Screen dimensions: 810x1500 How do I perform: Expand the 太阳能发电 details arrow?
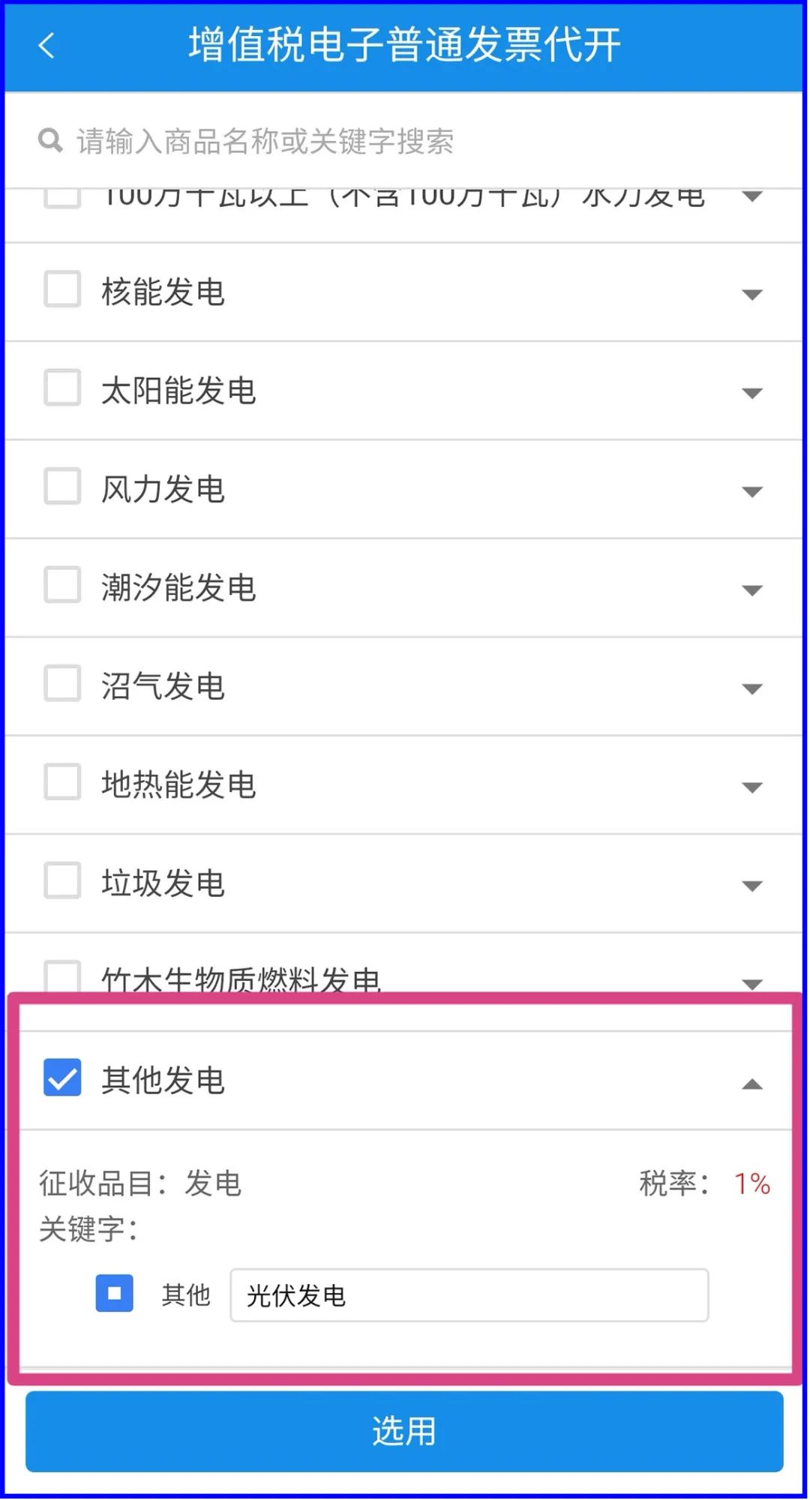751,393
